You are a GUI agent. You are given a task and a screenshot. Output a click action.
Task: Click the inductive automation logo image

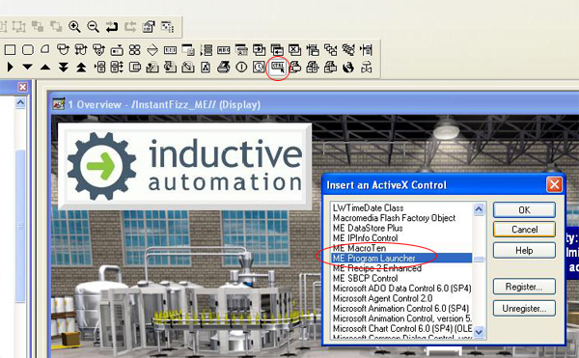coord(184,165)
